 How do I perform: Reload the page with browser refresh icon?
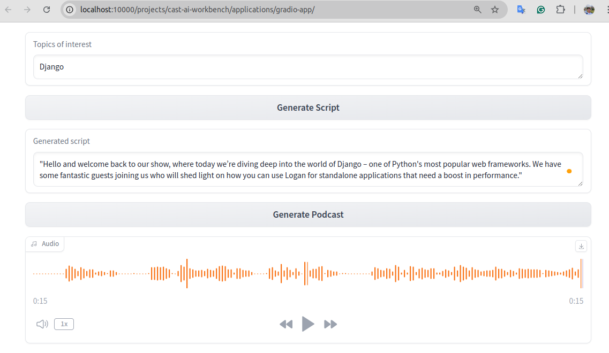tap(47, 10)
